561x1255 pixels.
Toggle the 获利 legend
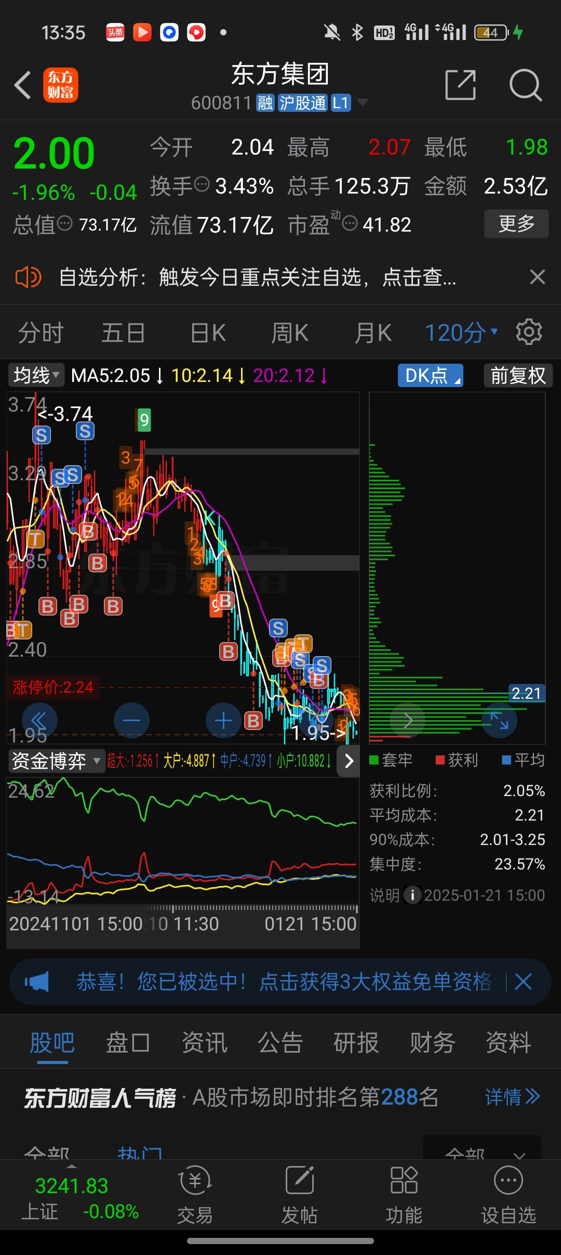coord(457,760)
